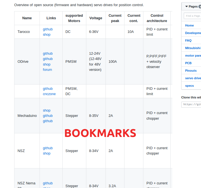Viewport: 201px width, 188px height.
Task: Open the Pinouts wiki page
Action: click(191, 71)
